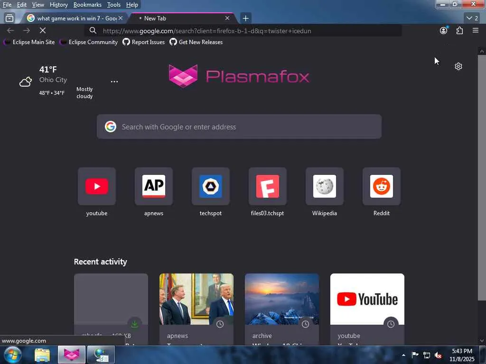The width and height of the screenshot is (486, 364).
Task: Click the muted volume tray icon
Action: (x=438, y=355)
